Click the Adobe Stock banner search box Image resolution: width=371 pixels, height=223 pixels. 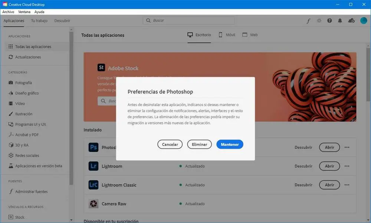pos(107,101)
